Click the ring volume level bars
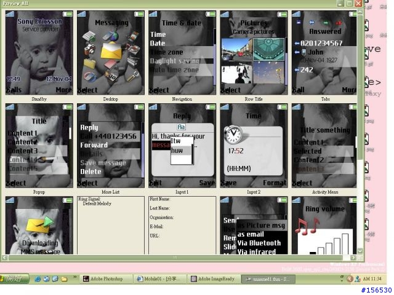This screenshot has width=394, height=295. [x=329, y=244]
